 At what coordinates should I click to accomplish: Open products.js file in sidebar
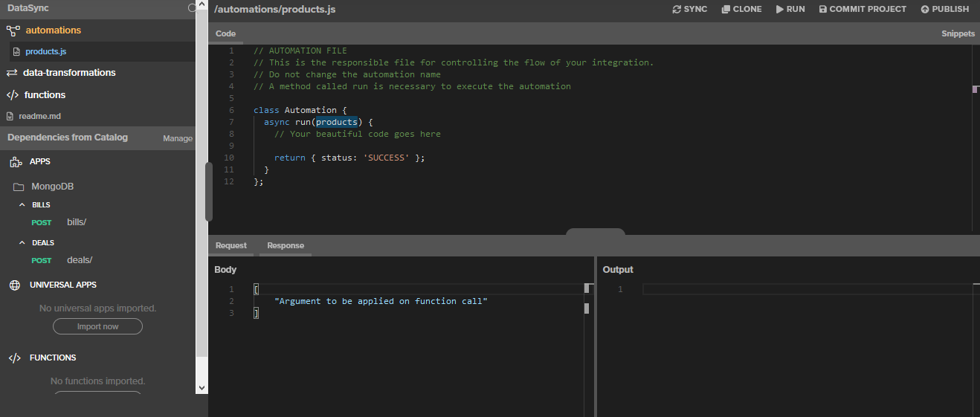coord(45,52)
